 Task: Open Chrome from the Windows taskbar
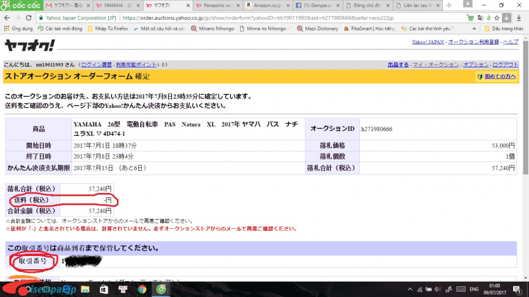tap(142, 290)
